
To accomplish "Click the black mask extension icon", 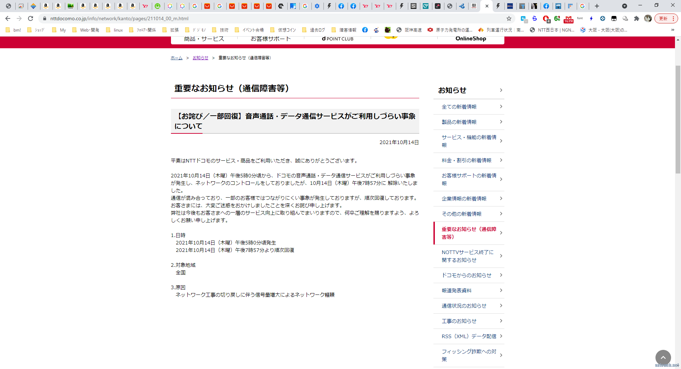I will (614, 18).
